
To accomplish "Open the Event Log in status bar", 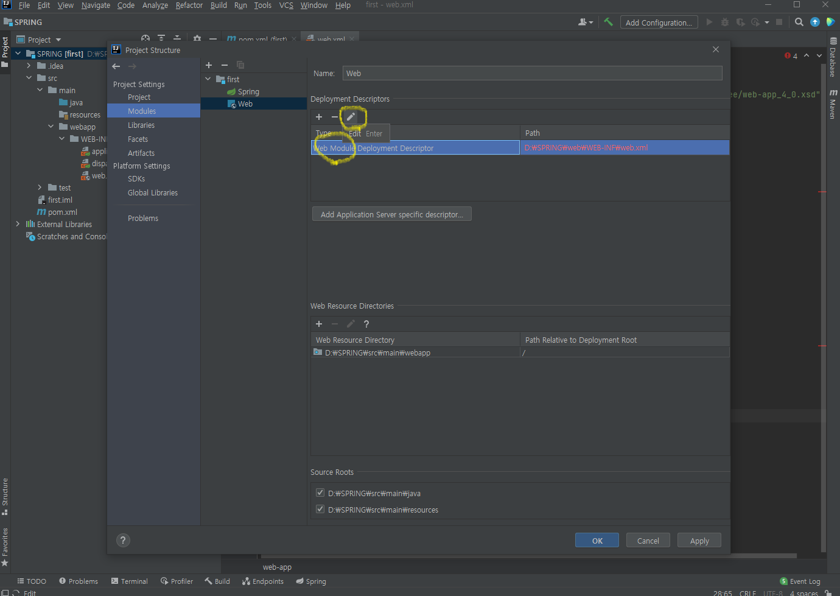I will (x=800, y=581).
